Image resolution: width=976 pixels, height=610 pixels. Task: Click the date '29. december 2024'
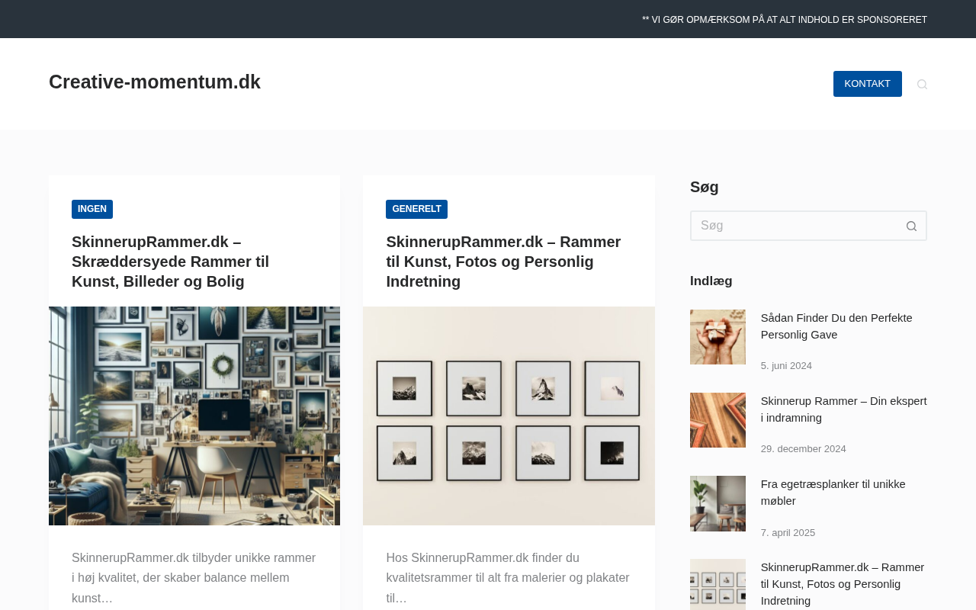click(x=804, y=449)
